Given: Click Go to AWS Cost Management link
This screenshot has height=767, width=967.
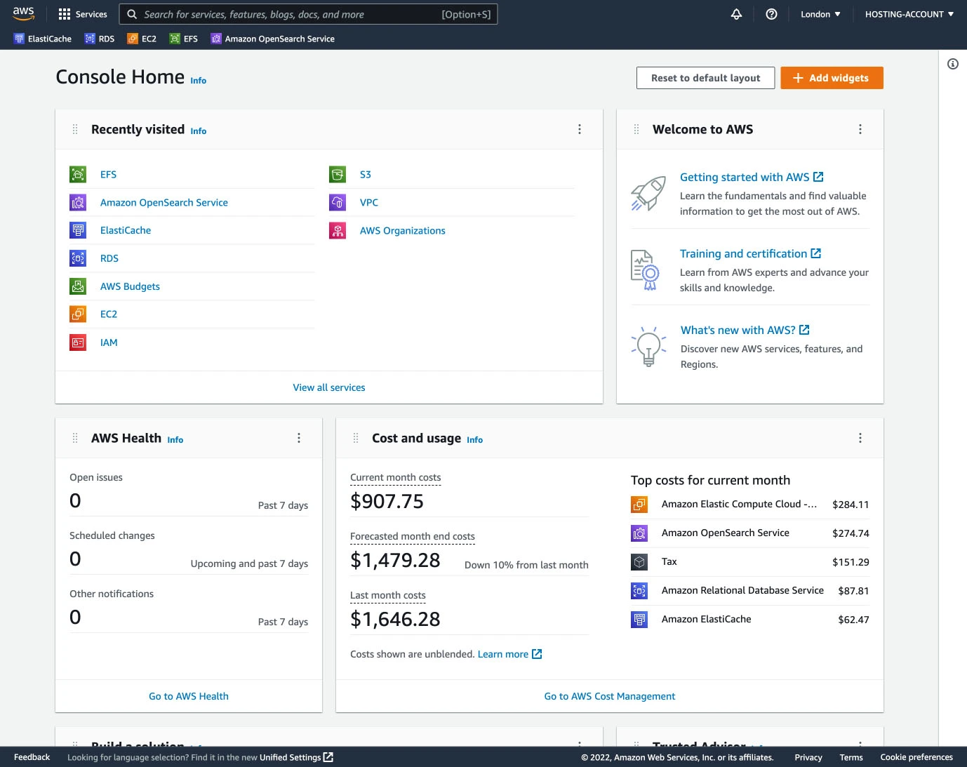Looking at the screenshot, I should [x=610, y=696].
